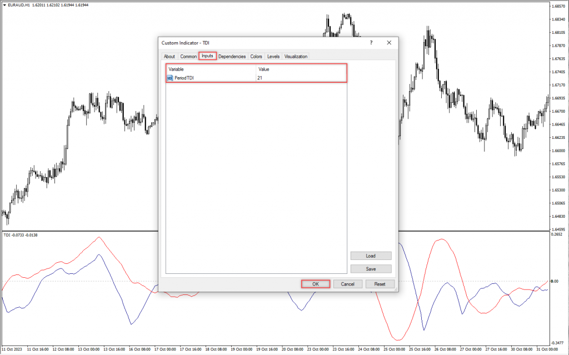Go to the Visualization tab

pos(296,57)
